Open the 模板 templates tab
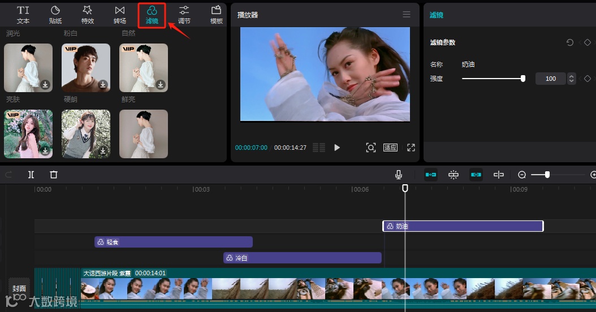This screenshot has width=596, height=312. (216, 15)
